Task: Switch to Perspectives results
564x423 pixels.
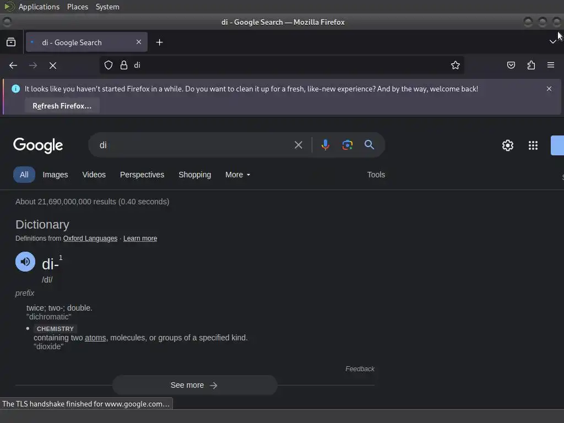Action: pyautogui.click(x=142, y=175)
